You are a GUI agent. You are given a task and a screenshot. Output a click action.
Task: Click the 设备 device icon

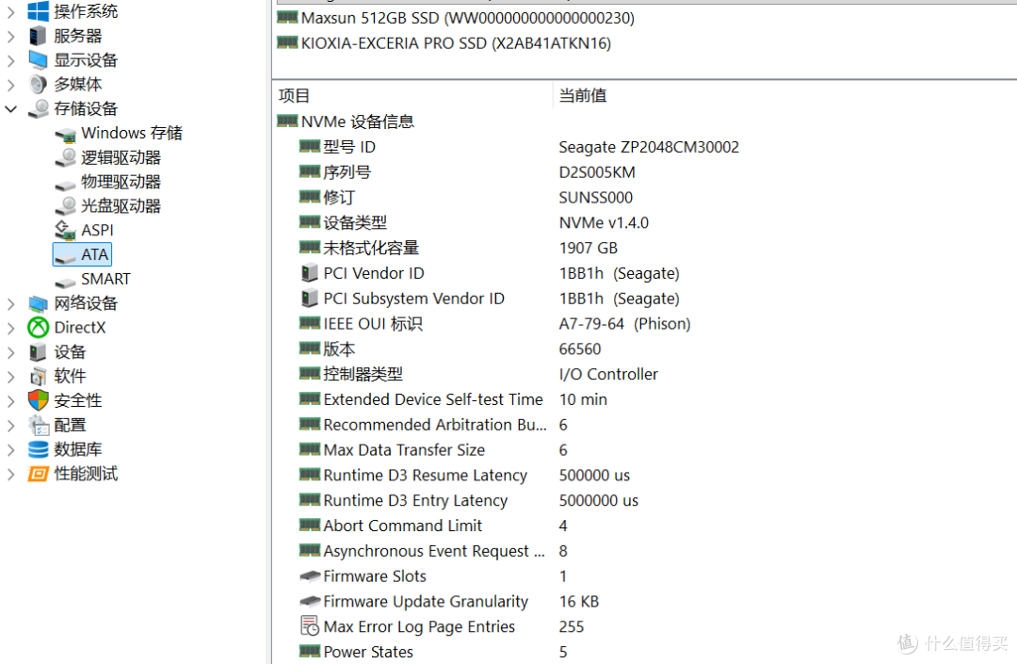[39, 352]
